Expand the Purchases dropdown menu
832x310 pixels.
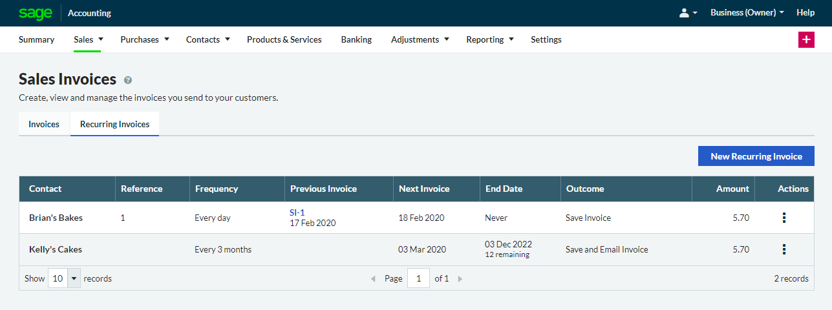pyautogui.click(x=144, y=39)
